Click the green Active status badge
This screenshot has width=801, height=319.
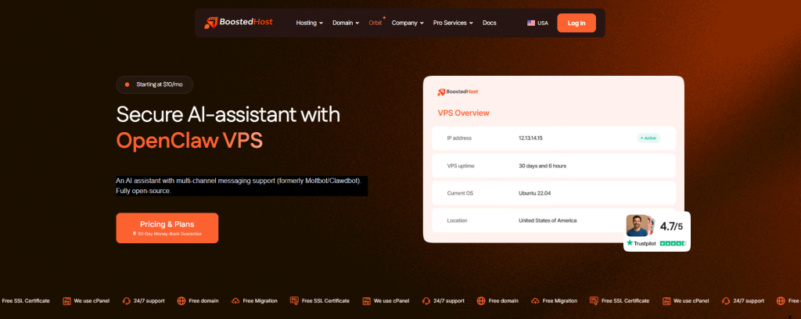[648, 138]
